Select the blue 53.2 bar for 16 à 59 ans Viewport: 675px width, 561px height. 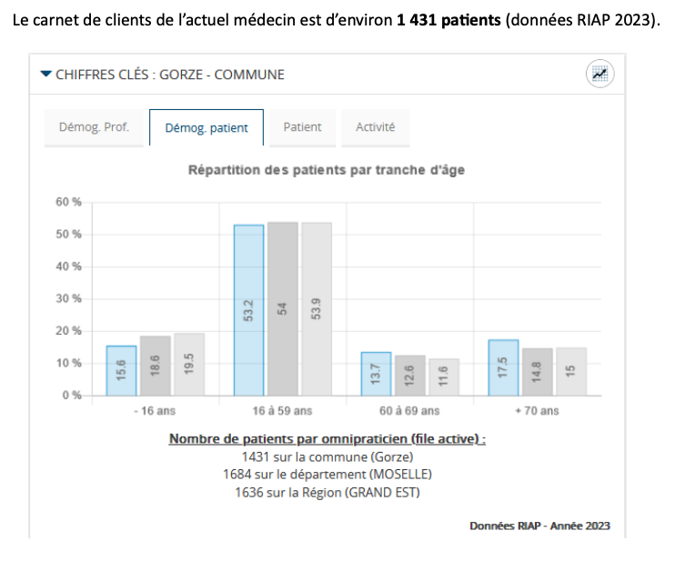[248, 310]
